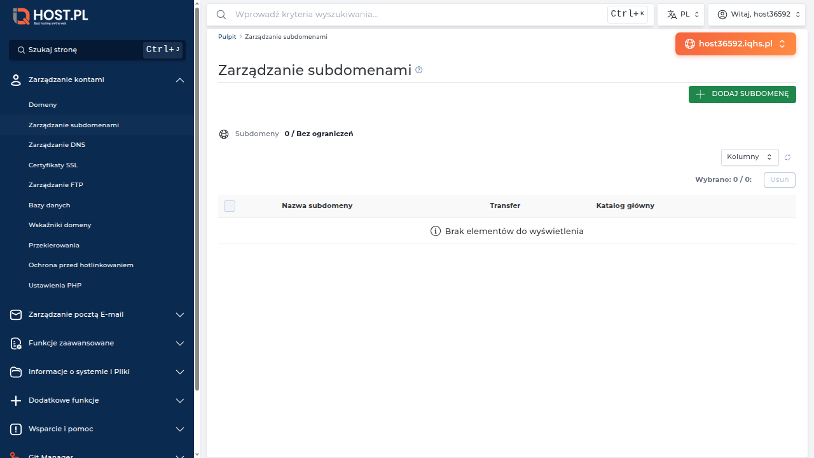Click the Funkcje zaawansowane document-gear icon
814x458 pixels.
tap(17, 343)
